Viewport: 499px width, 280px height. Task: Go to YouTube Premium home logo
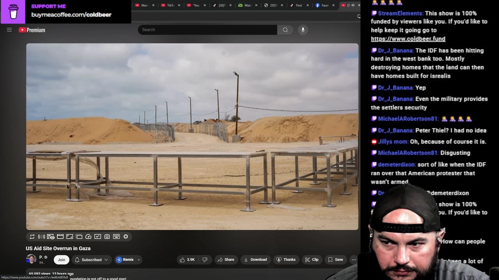tap(32, 30)
